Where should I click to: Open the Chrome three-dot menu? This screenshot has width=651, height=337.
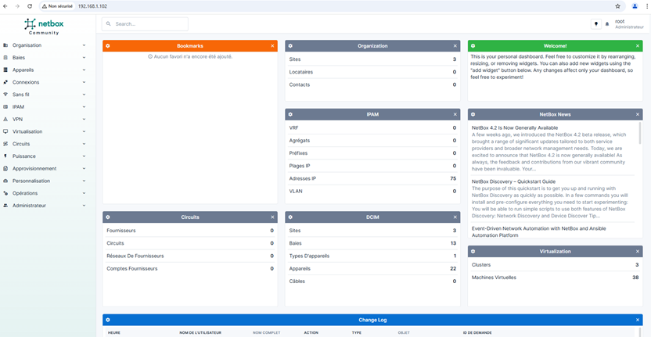click(x=647, y=6)
